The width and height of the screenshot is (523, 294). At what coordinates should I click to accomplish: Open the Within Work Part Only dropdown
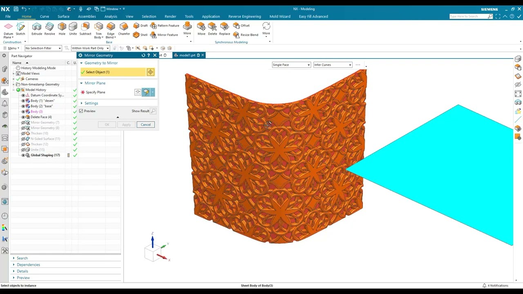(90, 48)
